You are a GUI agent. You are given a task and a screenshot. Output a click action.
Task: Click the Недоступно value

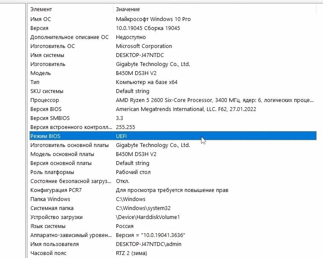click(131, 37)
